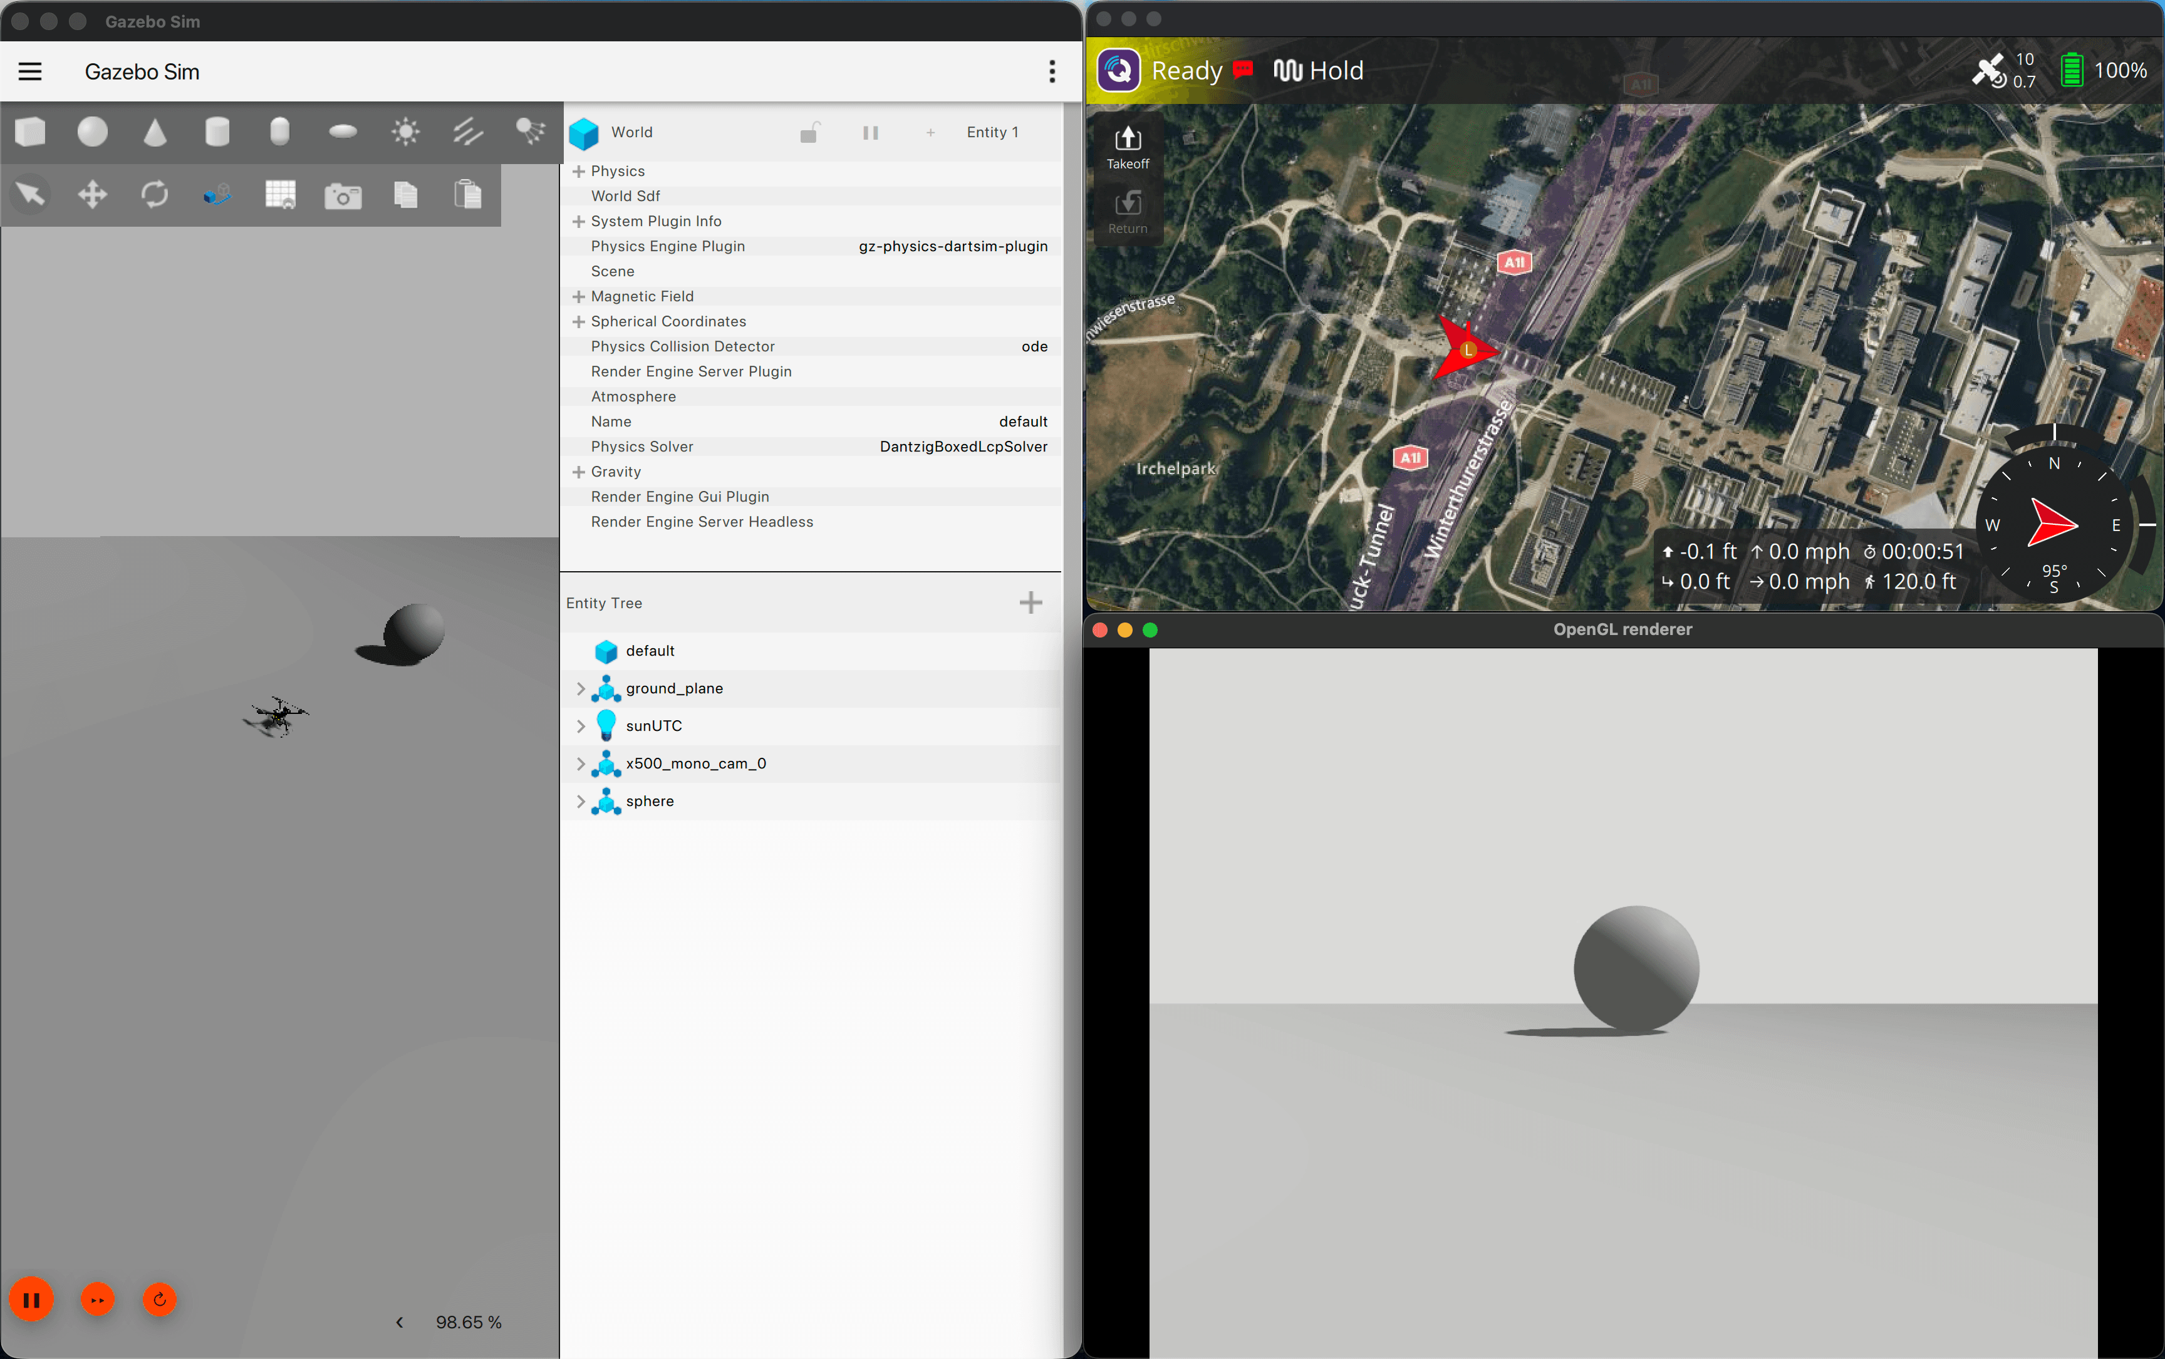
Task: Open the Hold flight mode menu
Action: pos(1318,70)
